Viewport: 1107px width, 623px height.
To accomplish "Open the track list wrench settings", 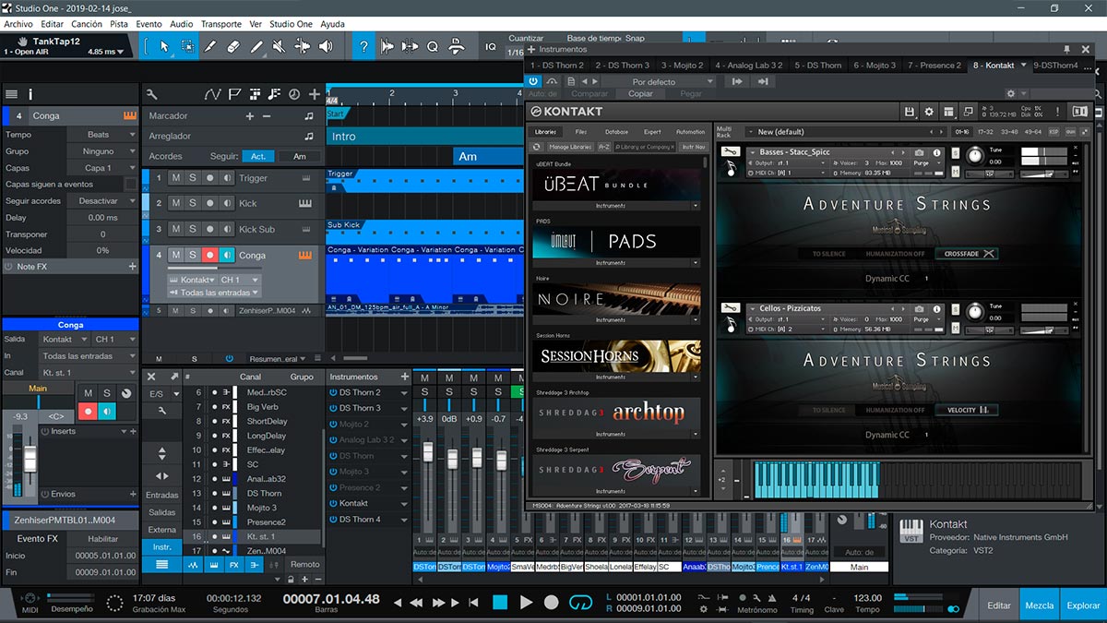I will tap(151, 94).
